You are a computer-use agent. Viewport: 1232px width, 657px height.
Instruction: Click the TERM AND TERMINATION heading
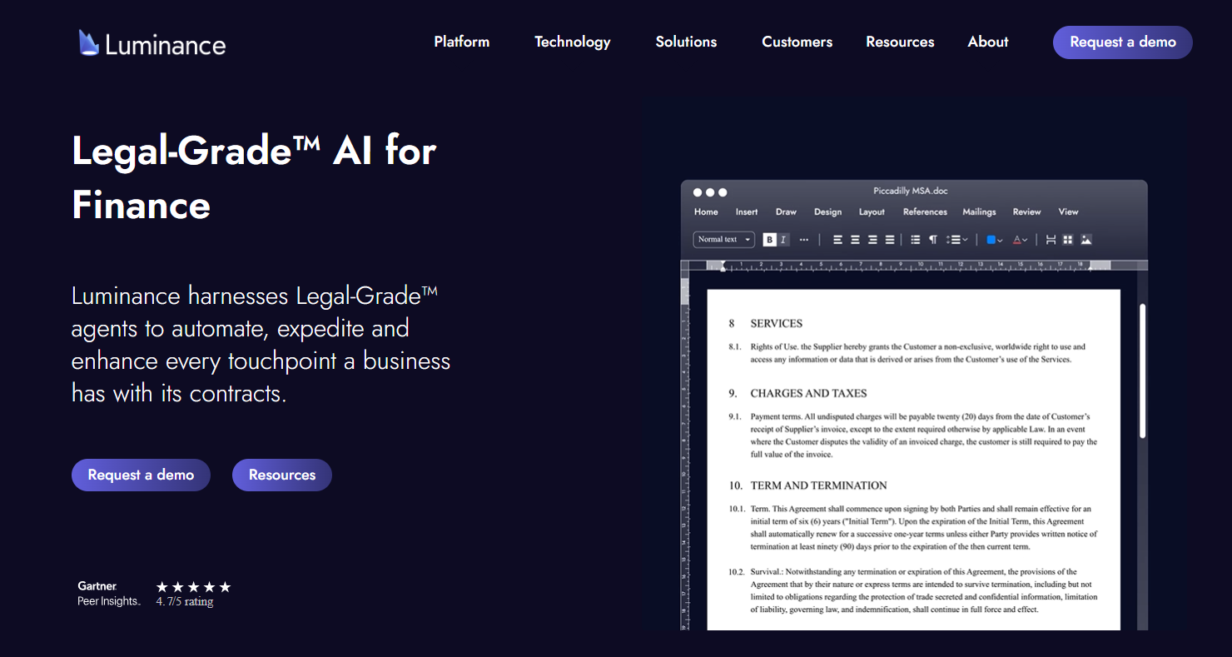(818, 485)
